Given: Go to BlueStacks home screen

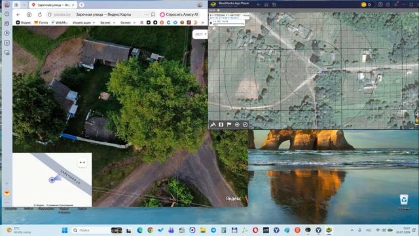Looking at the screenshot, I should coord(266,5).
